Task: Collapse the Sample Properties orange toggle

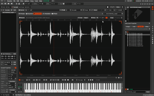Action: (x=15, y=68)
